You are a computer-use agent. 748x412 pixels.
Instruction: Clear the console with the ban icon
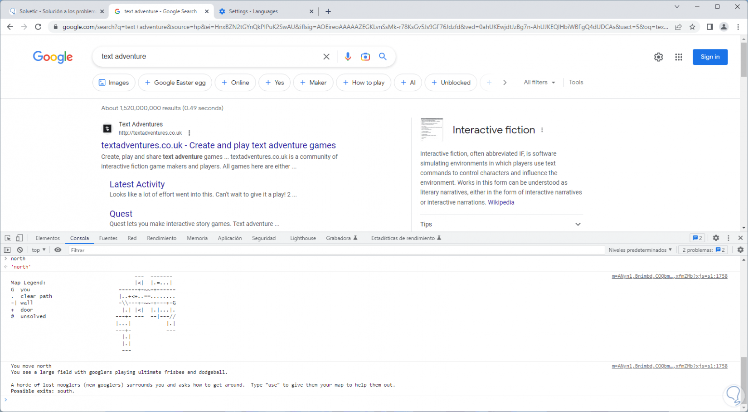tap(20, 250)
